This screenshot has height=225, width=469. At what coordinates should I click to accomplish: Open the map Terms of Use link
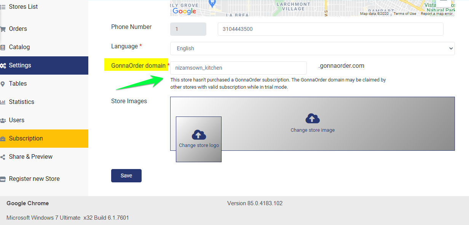tap(405, 14)
